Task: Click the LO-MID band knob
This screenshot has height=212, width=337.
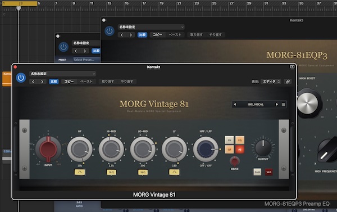Action: click(x=143, y=149)
